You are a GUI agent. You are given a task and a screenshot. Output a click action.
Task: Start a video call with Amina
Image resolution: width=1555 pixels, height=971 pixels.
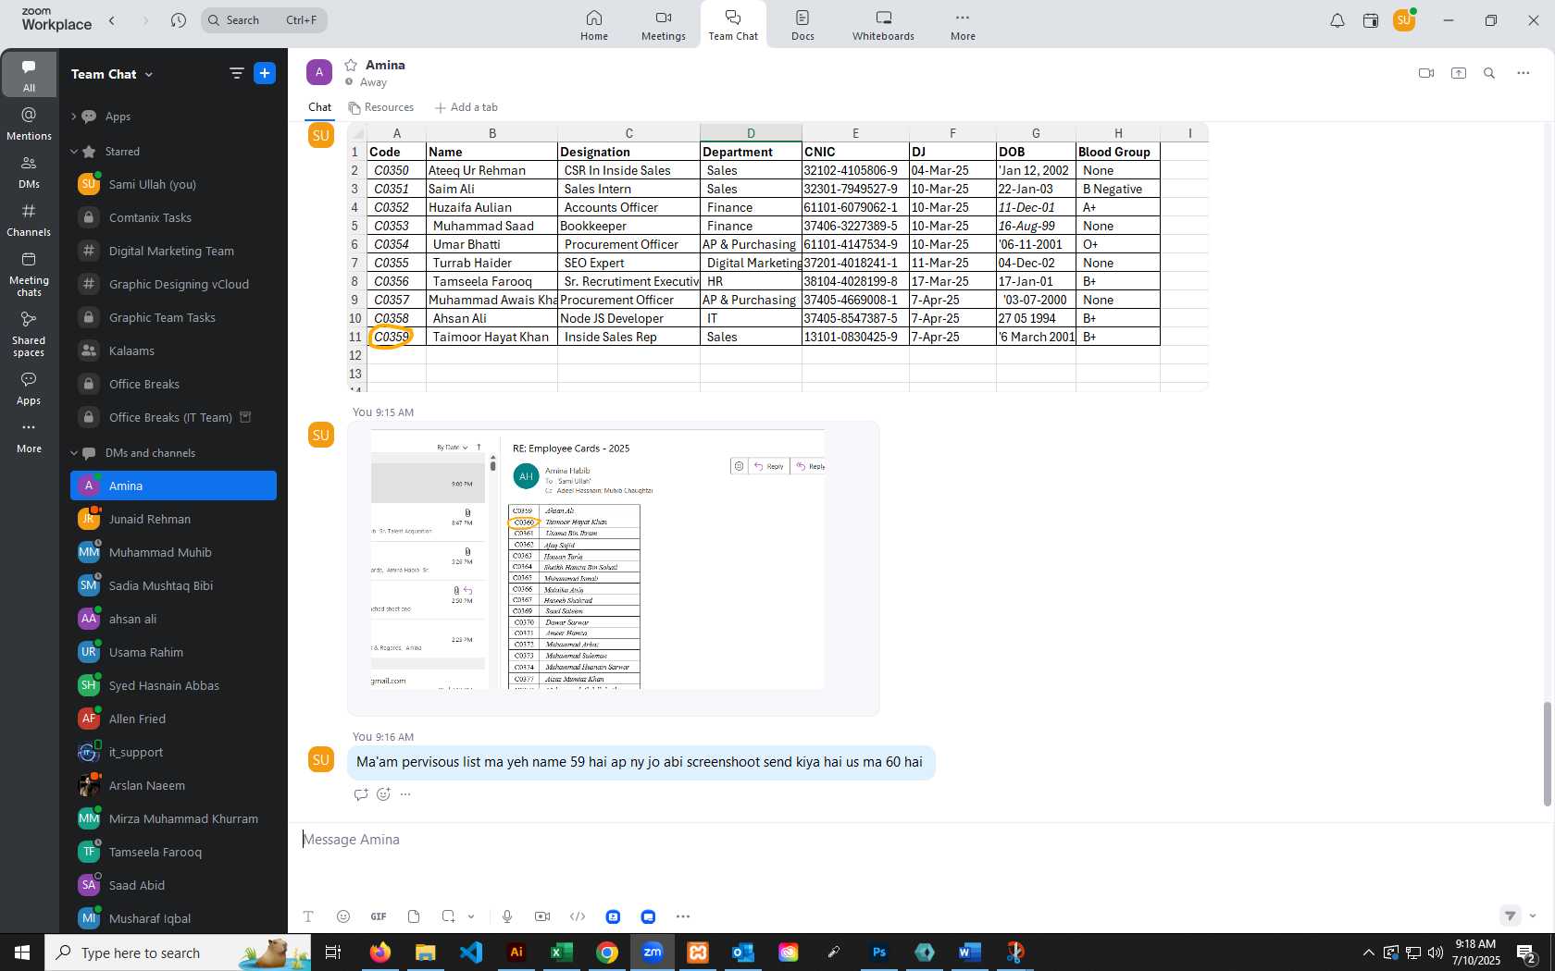pyautogui.click(x=1426, y=73)
